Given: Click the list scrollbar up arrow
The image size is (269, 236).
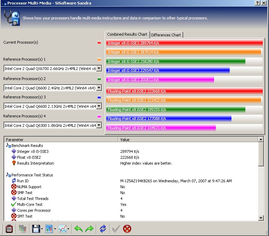Looking at the screenshot, I should pos(261,139).
